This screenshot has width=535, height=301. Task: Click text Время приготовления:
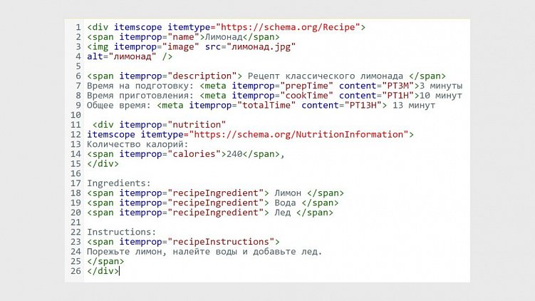tap(140, 96)
